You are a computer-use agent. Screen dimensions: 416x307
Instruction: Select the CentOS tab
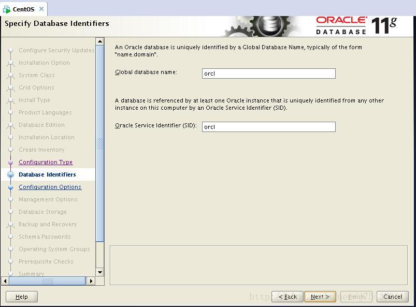point(23,9)
